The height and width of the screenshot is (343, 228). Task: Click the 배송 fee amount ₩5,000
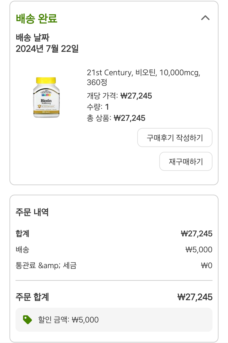199,250
